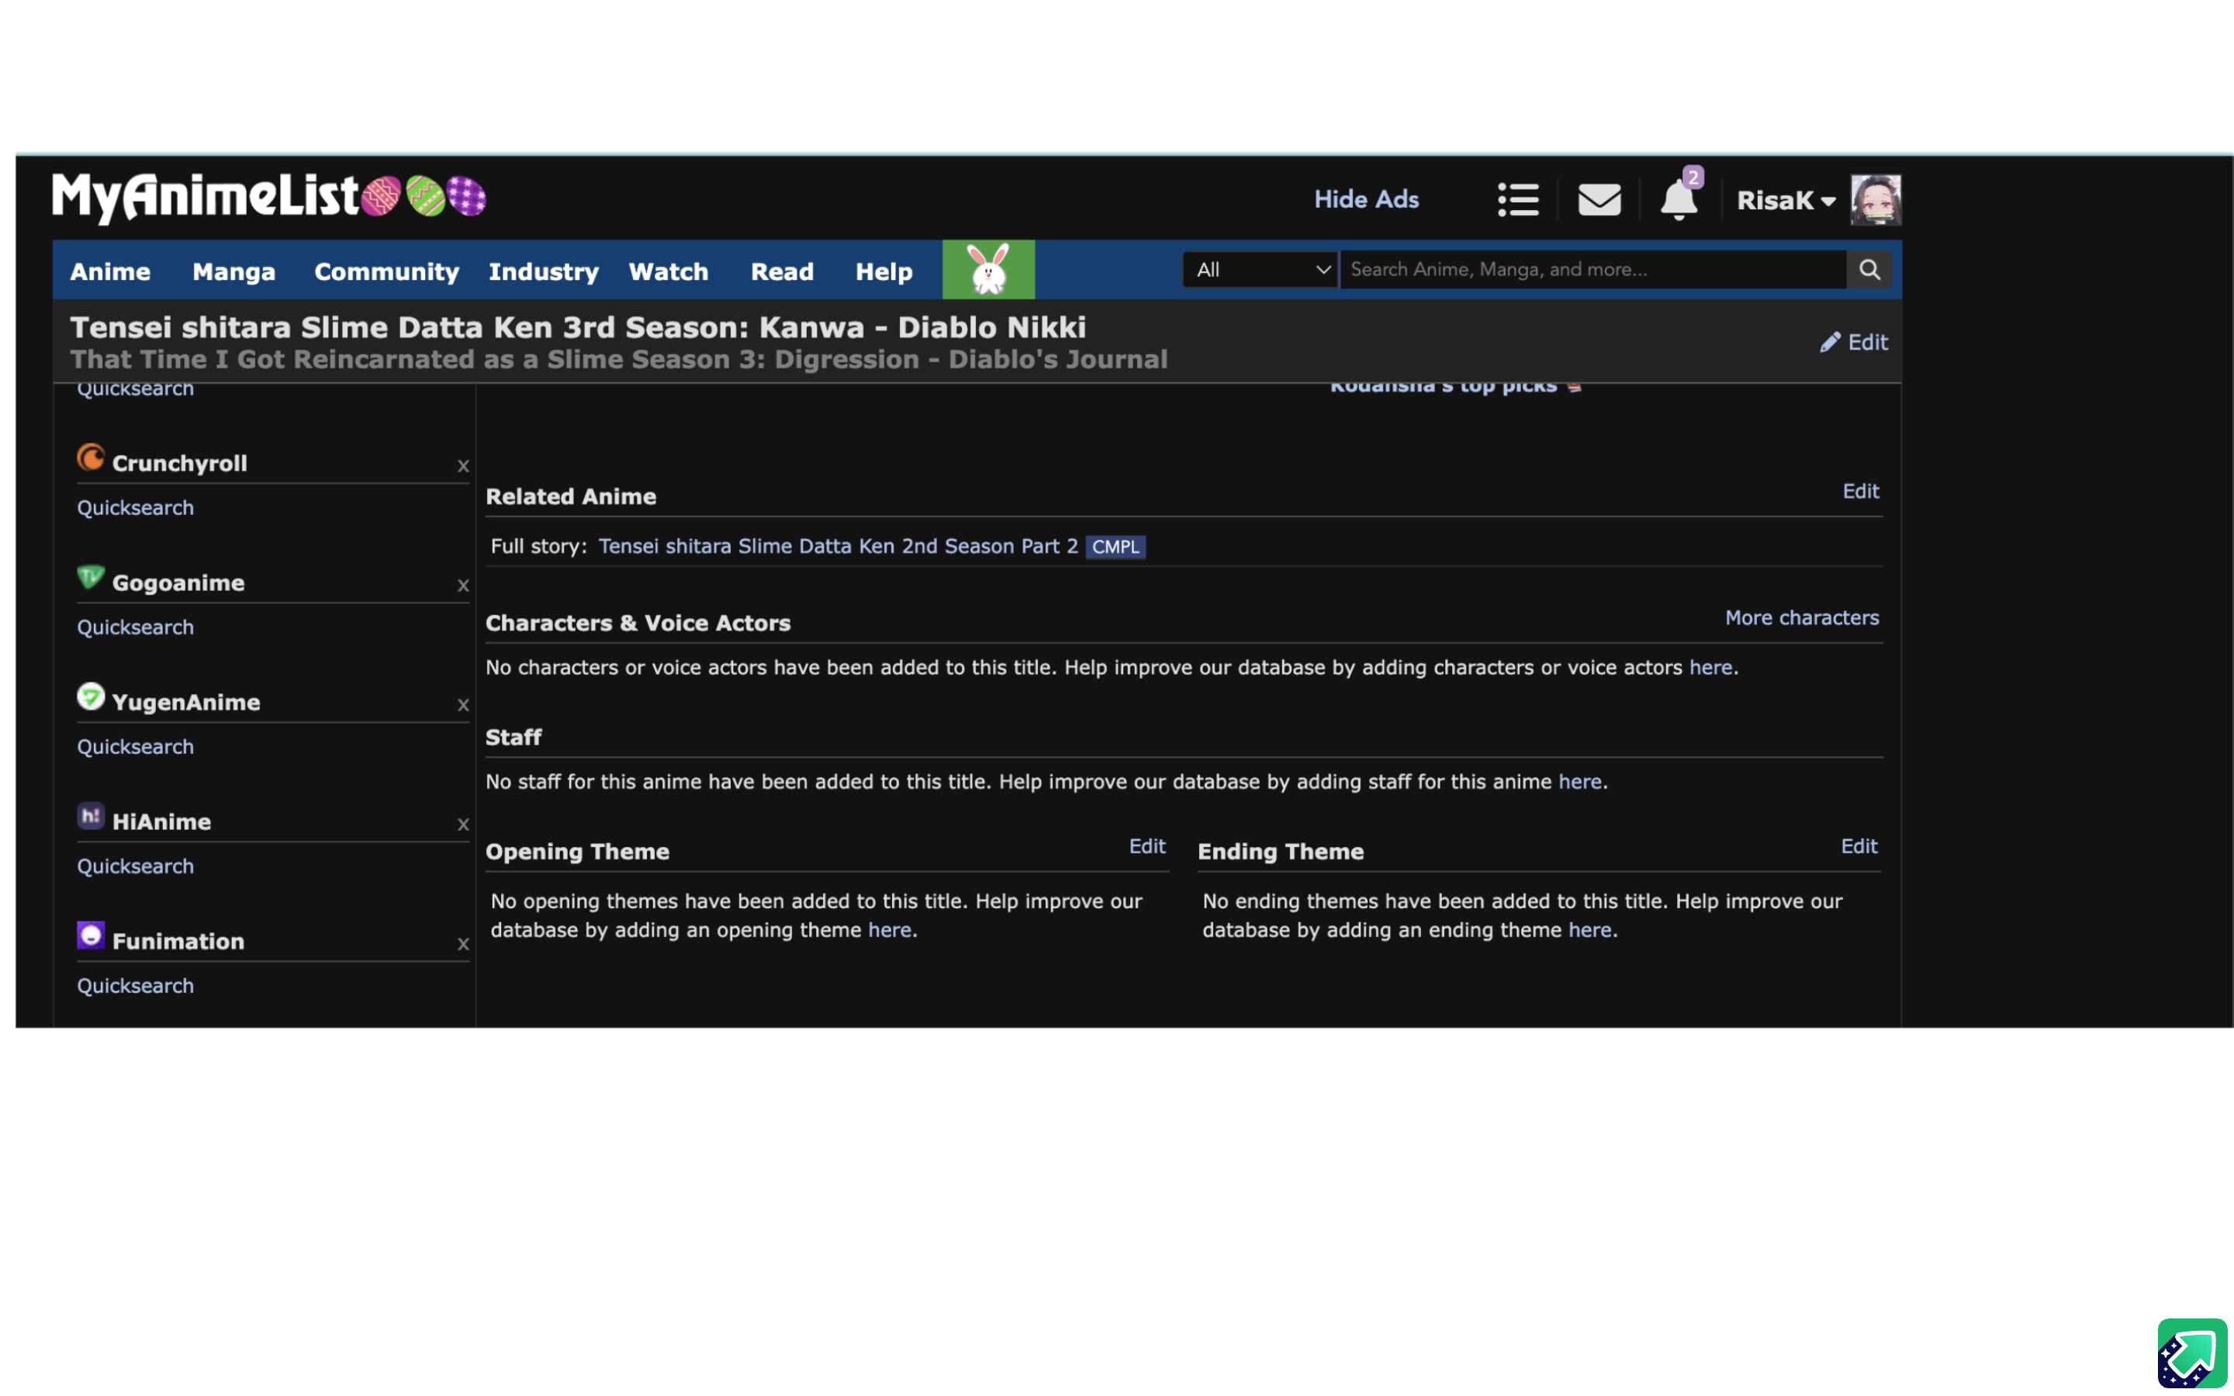Open the Community menu
2234x1396 pixels.
[x=386, y=271]
